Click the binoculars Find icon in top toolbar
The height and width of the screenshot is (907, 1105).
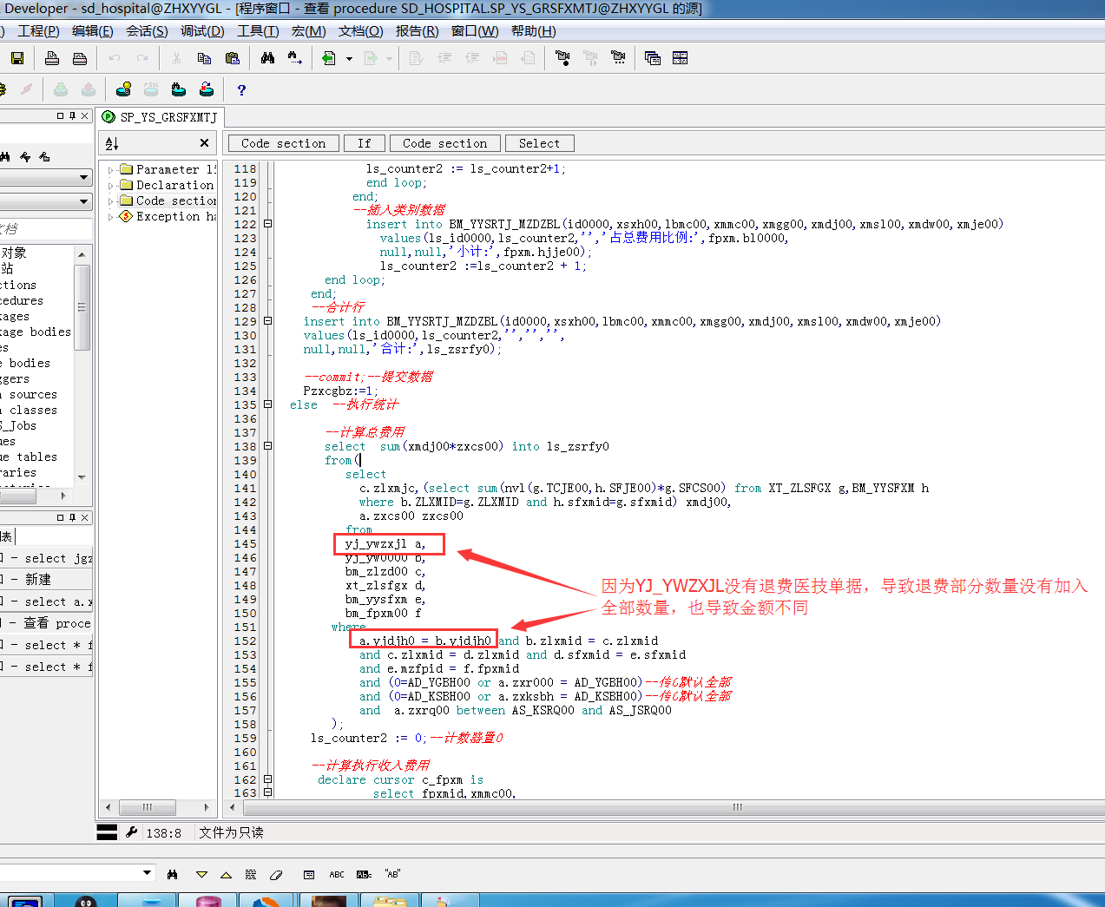tap(267, 58)
